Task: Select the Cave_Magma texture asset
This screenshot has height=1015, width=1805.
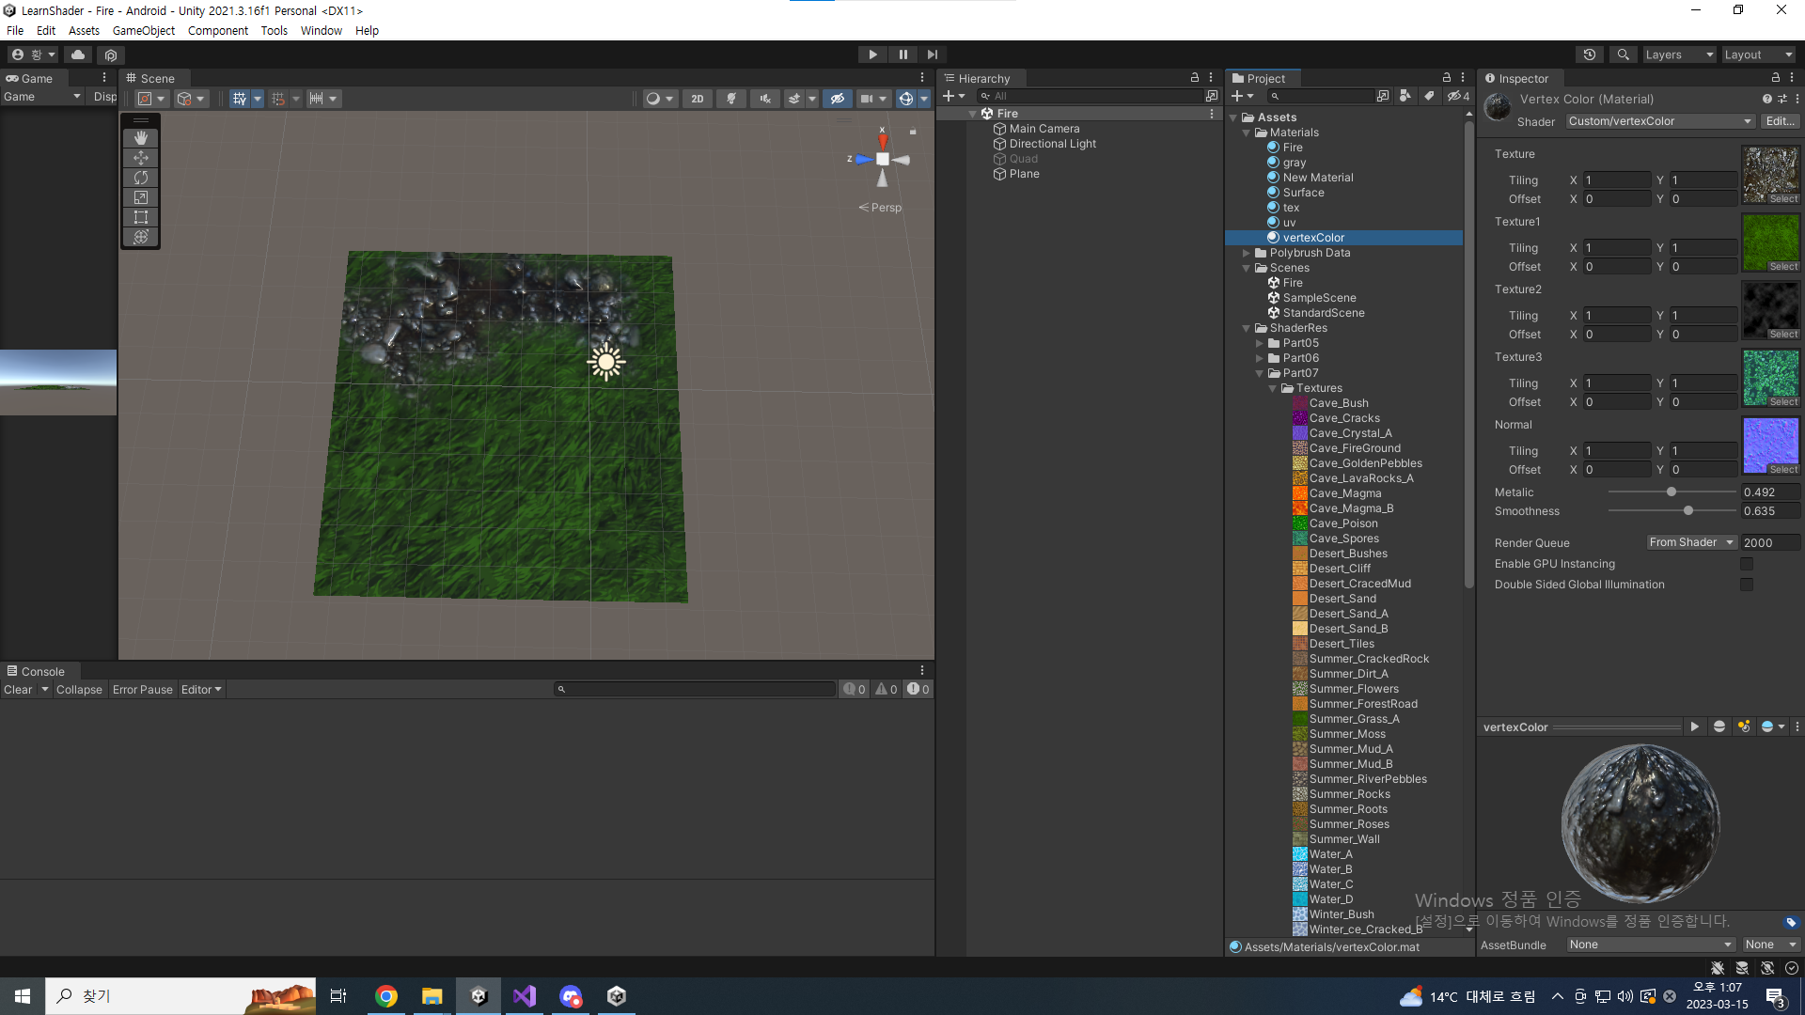Action: [x=1344, y=493]
